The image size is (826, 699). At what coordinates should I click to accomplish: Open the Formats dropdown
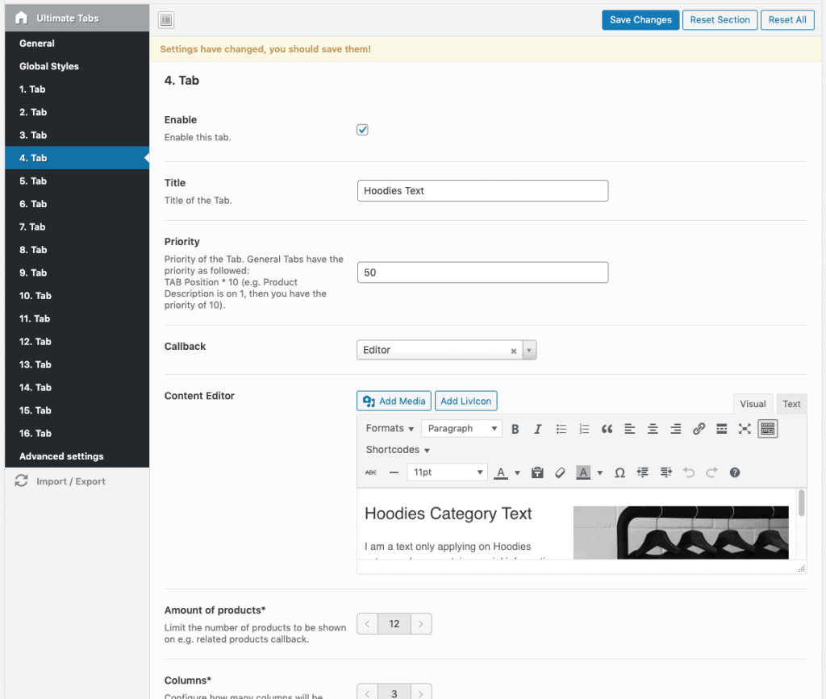pyautogui.click(x=390, y=428)
